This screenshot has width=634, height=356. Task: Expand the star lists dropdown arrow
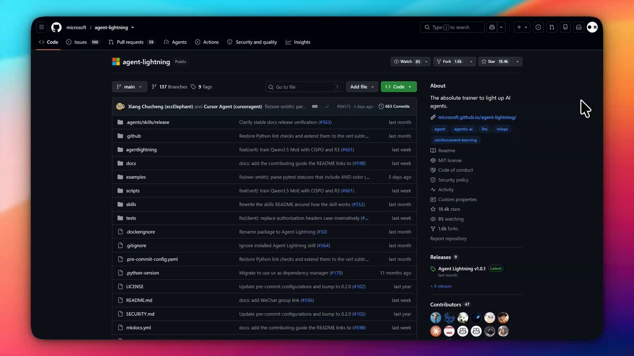click(518, 62)
